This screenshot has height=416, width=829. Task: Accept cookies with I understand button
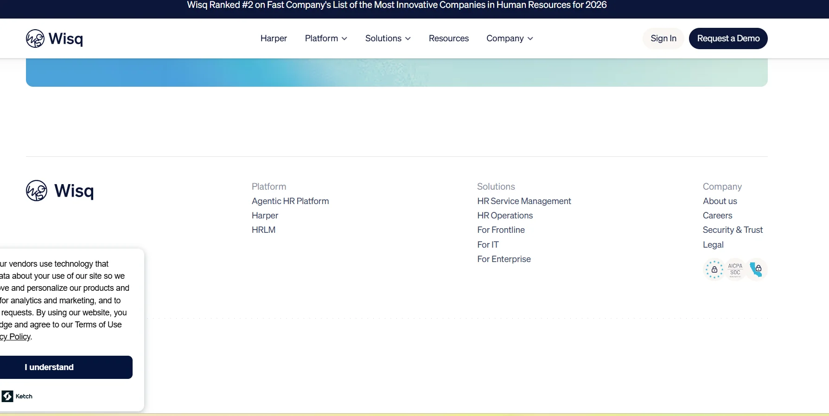pos(66,367)
